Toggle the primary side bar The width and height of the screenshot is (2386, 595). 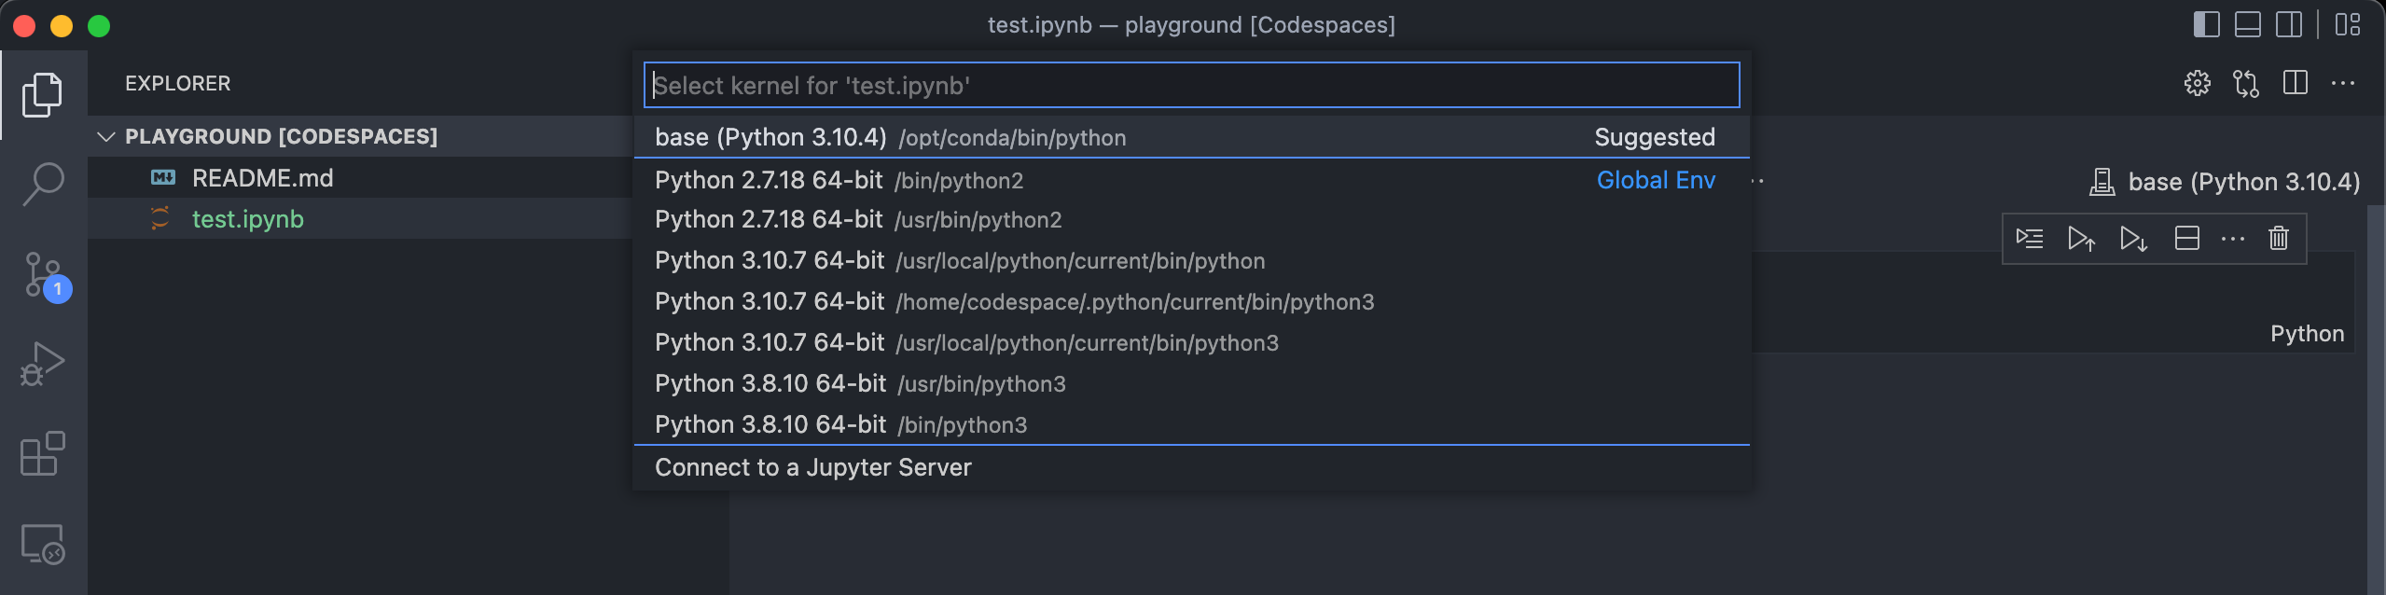[2206, 25]
